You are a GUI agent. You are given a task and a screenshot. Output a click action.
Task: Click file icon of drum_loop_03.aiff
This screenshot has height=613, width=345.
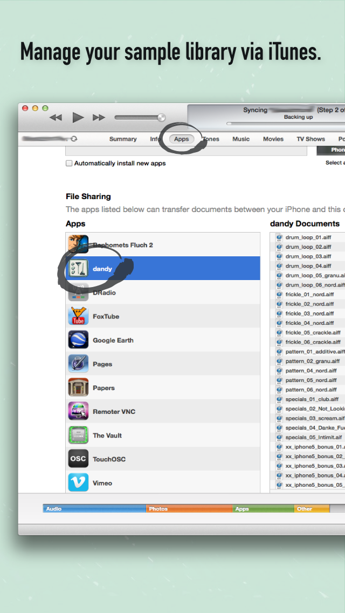point(279,256)
